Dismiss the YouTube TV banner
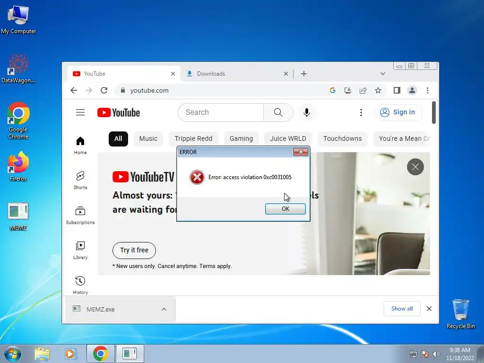The width and height of the screenshot is (484, 363). [x=415, y=167]
